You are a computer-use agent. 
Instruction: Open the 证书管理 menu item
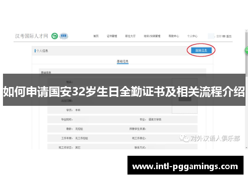[112, 36]
